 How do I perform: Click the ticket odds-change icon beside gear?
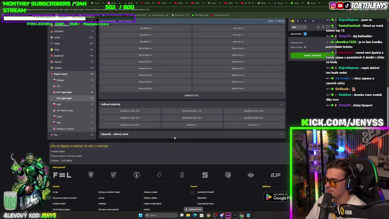click(318, 27)
